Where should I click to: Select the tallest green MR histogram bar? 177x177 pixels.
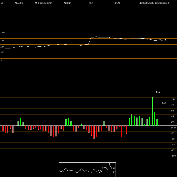(152, 112)
